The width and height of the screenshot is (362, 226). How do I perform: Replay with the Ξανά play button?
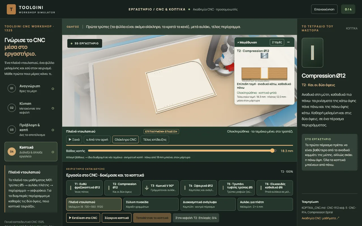click(x=74, y=140)
